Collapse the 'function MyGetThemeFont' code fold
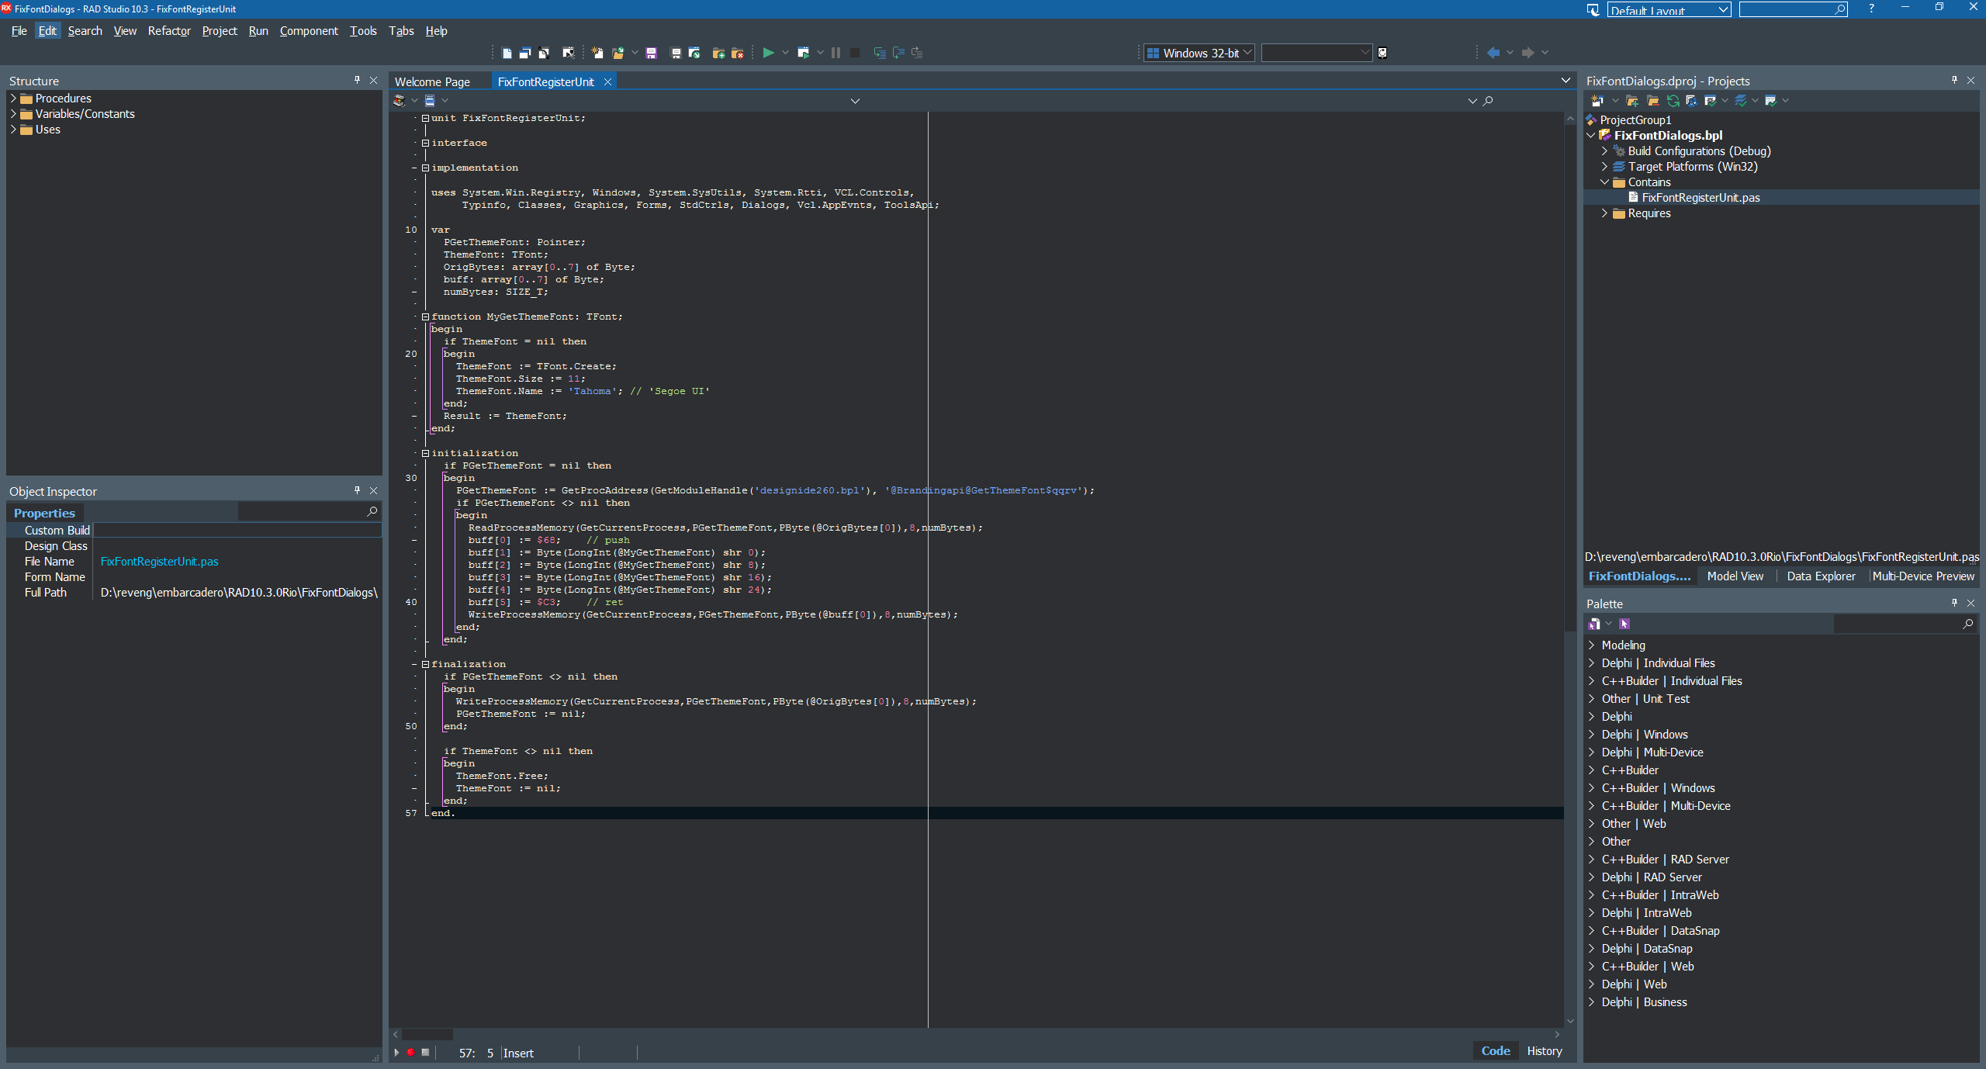The width and height of the screenshot is (1986, 1069). (425, 317)
